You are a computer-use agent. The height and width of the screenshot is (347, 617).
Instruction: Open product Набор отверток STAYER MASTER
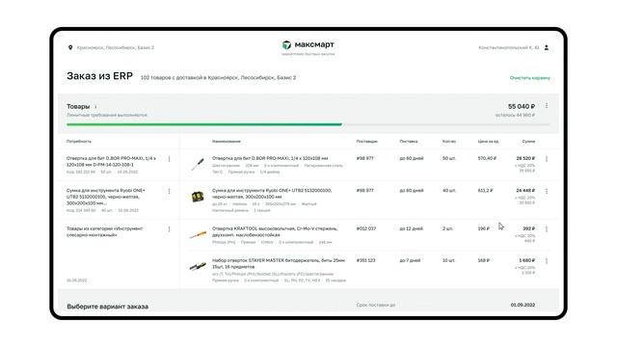279,263
